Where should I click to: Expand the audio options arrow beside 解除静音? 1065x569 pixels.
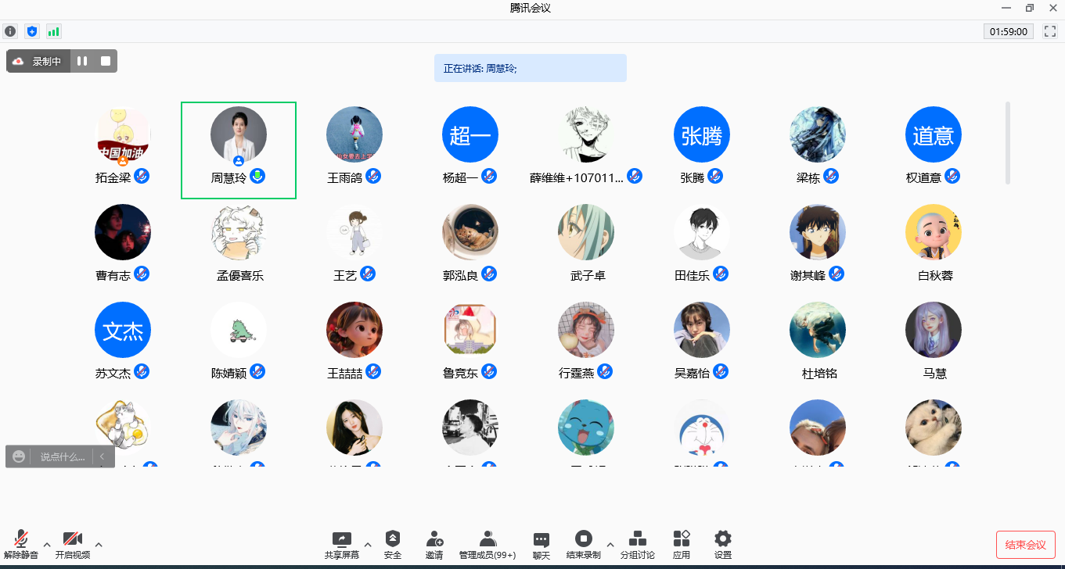(x=47, y=545)
